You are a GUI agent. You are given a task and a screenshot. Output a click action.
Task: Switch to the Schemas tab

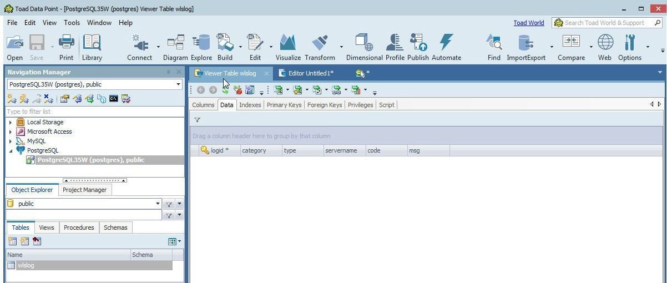coord(115,228)
